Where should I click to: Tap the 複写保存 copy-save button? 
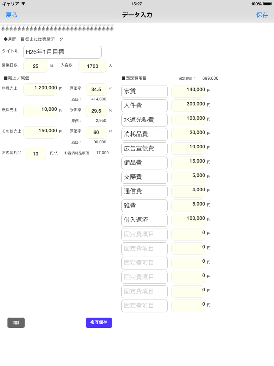99,323
